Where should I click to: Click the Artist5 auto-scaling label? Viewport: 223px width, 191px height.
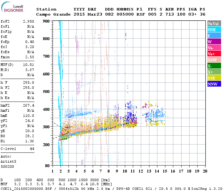pyautogui.click(x=8, y=162)
